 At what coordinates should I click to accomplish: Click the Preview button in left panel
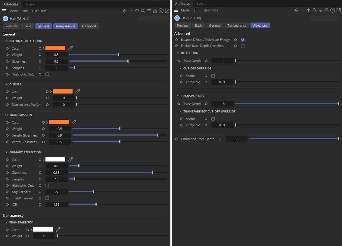click(11, 26)
